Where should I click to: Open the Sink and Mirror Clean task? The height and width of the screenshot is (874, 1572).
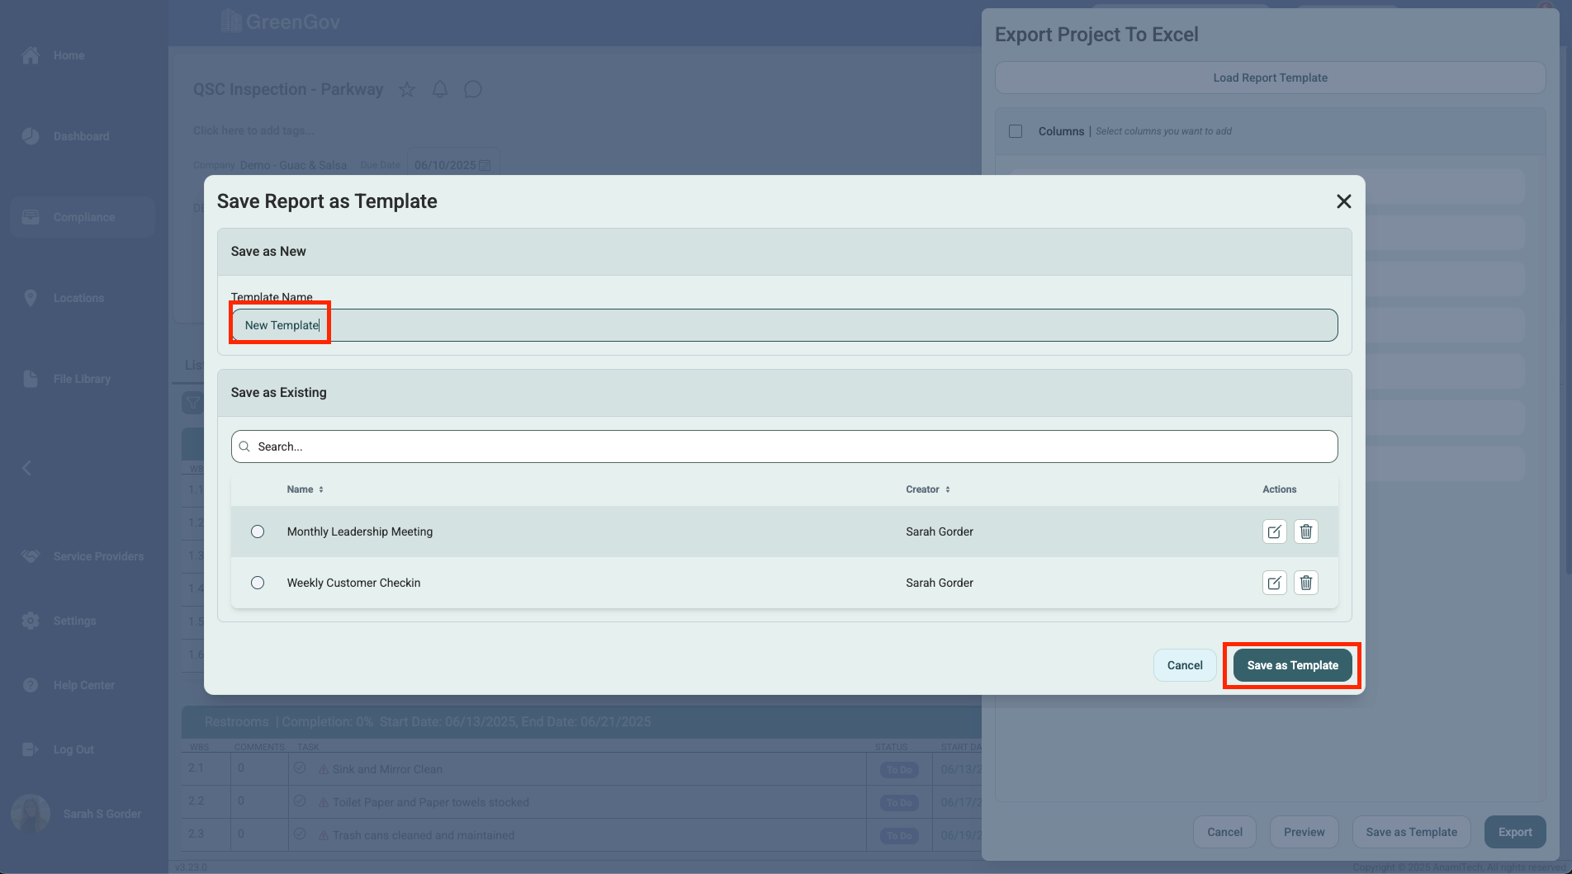coord(387,769)
